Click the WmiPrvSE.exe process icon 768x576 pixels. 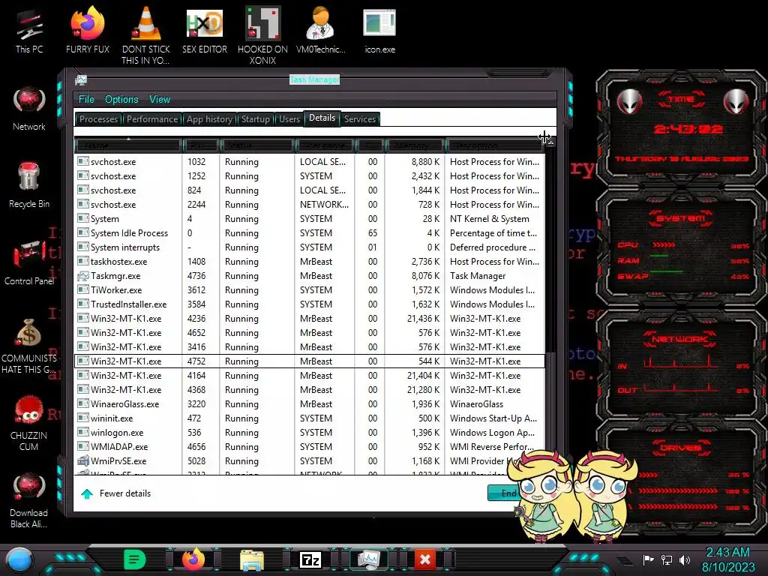[x=83, y=461]
